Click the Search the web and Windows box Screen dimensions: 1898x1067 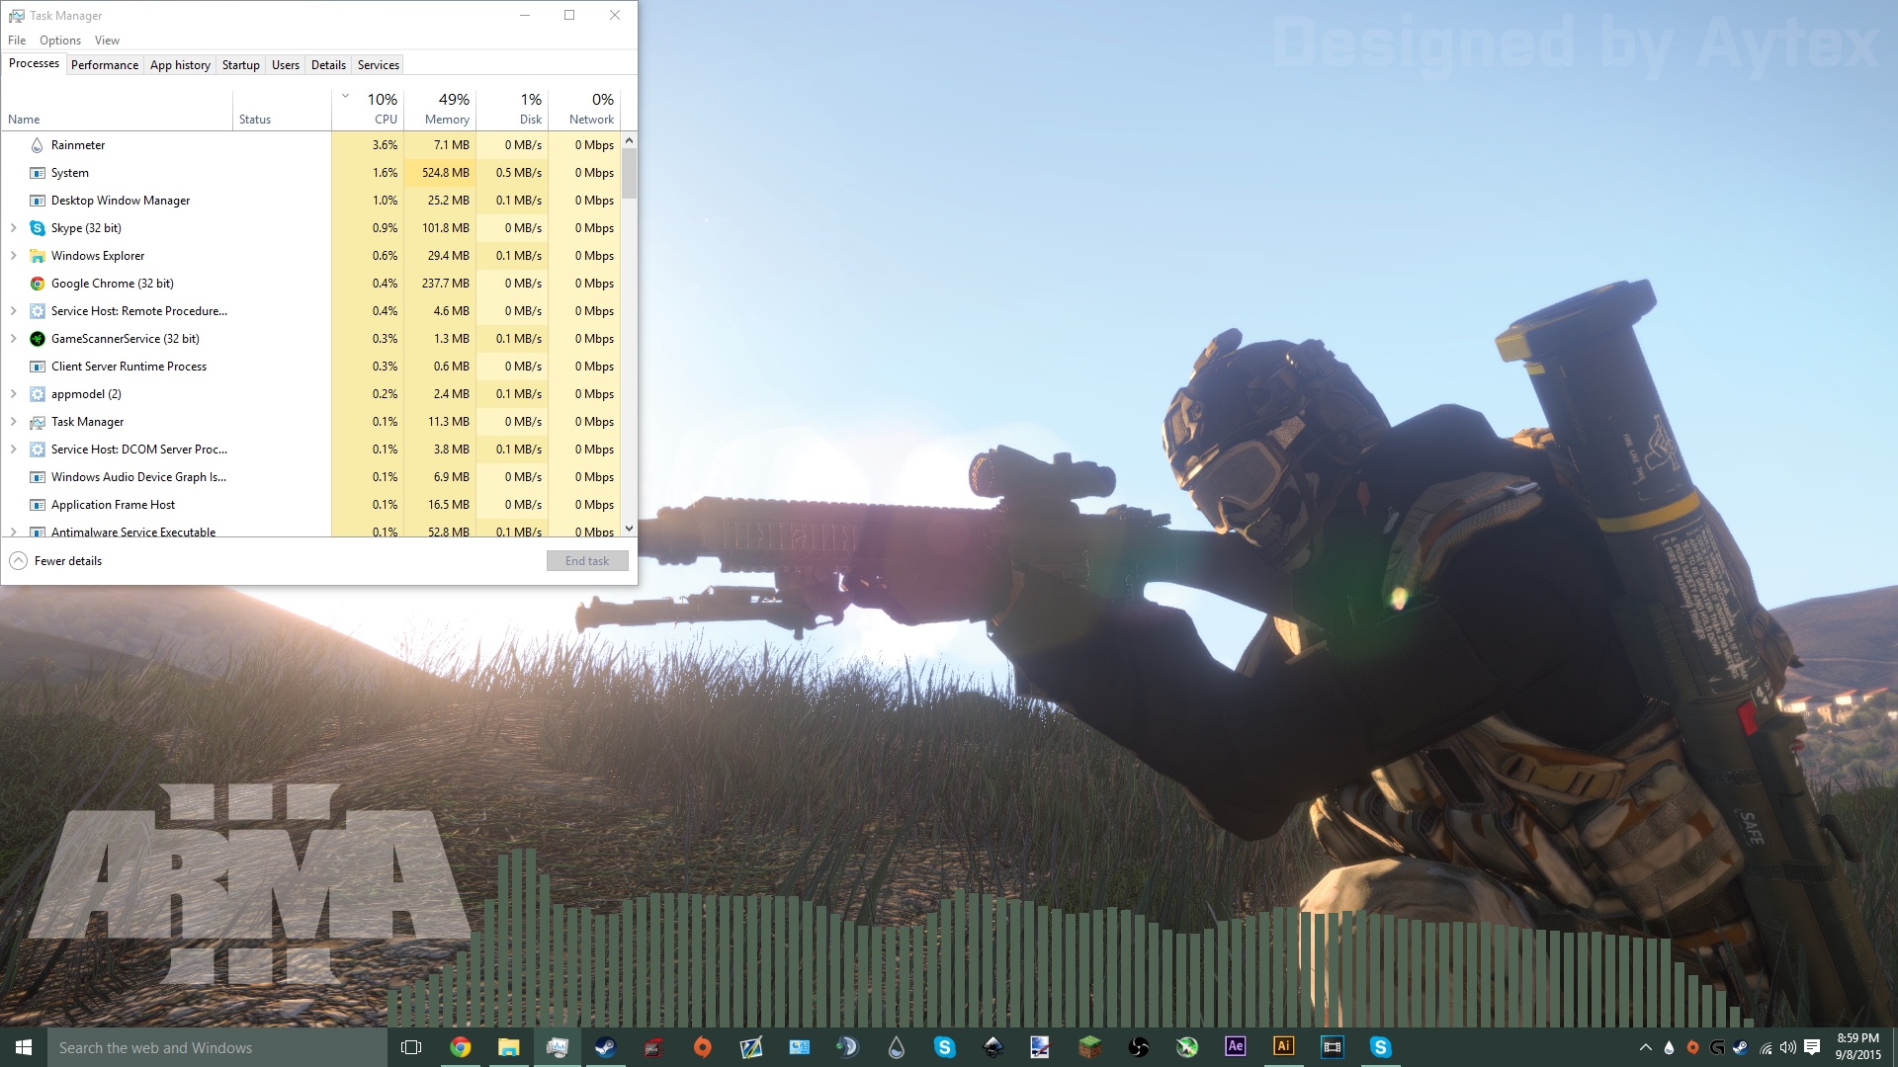point(217,1047)
